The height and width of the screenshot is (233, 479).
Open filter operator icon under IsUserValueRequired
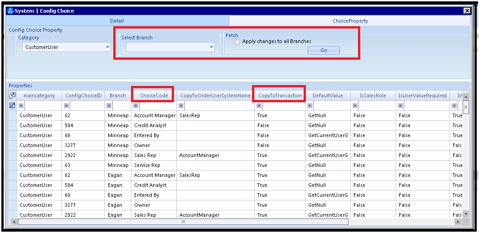pyautogui.click(x=401, y=106)
